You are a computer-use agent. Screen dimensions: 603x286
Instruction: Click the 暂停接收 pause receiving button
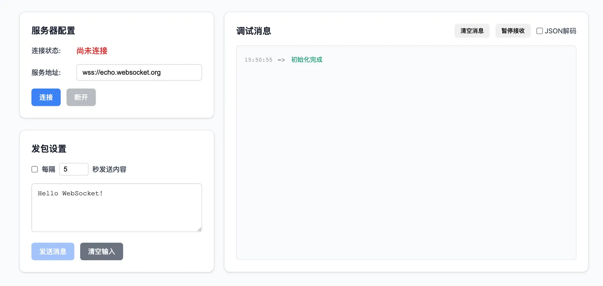(x=513, y=31)
